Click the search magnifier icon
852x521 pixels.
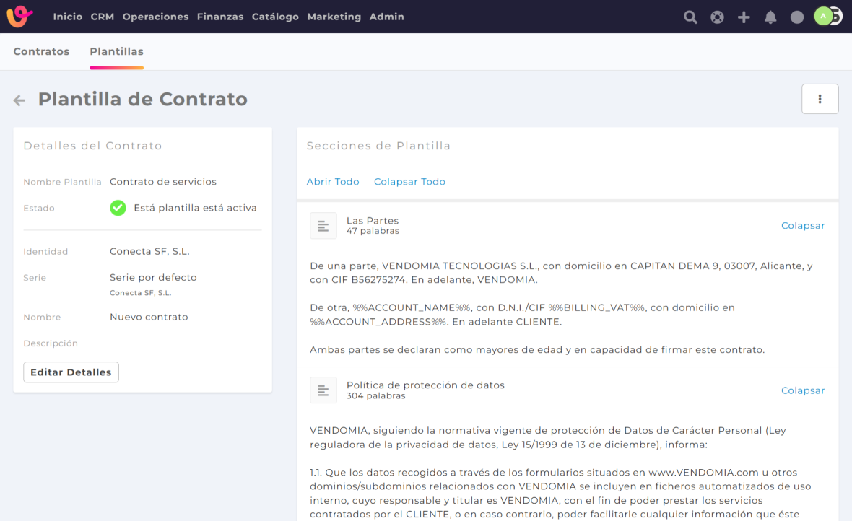point(690,17)
